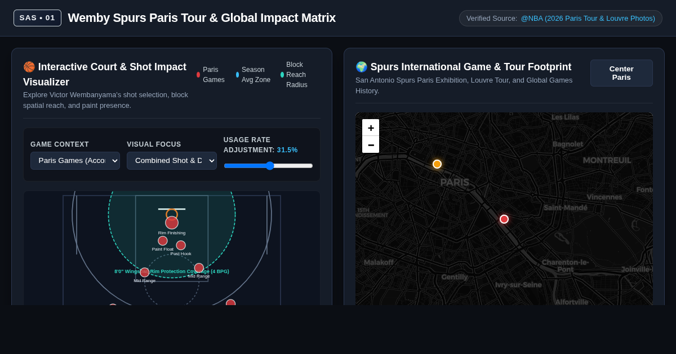Click the MONTREUIL label on the map
This screenshot has height=354, width=676.
pos(607,160)
